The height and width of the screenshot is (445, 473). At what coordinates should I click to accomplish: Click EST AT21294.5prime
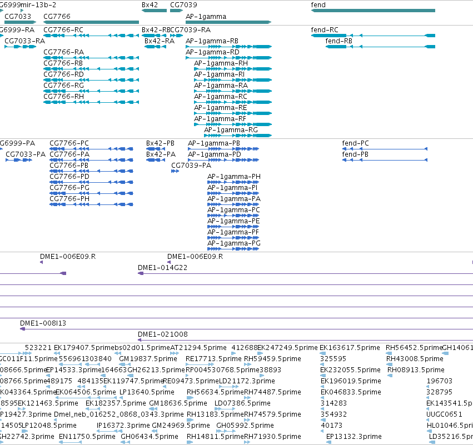click(x=198, y=347)
